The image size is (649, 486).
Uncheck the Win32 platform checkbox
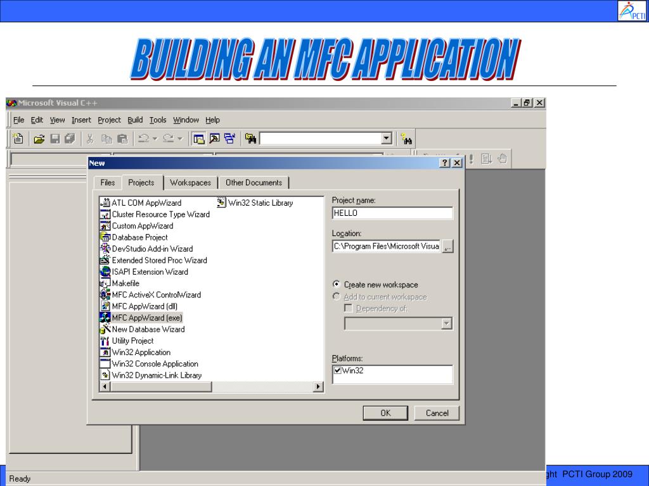point(338,370)
